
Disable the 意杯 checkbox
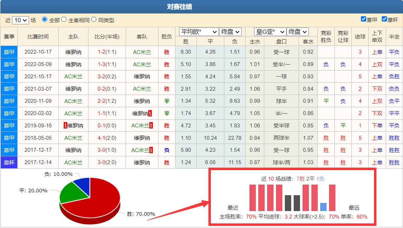coord(385,19)
